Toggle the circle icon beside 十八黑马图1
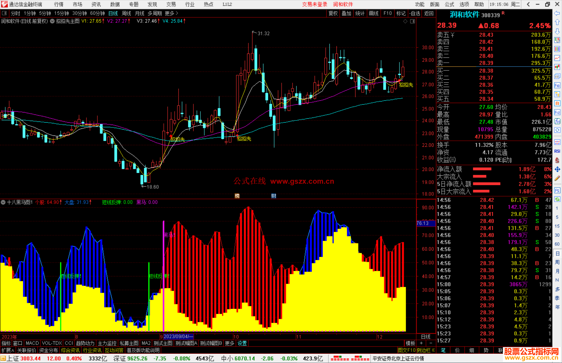This screenshot has width=562, height=363. coord(3,202)
